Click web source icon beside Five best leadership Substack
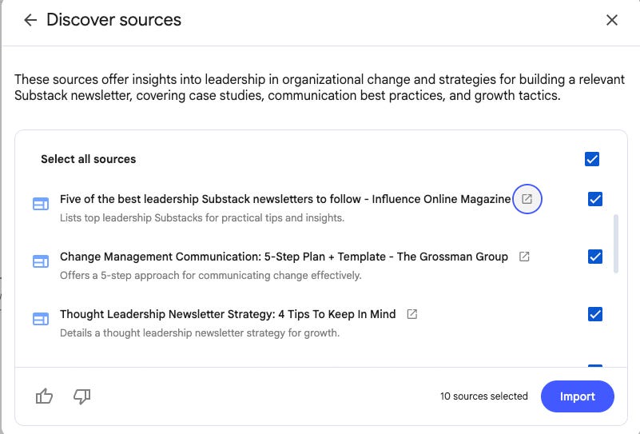Screen dimensions: 640x434 click(x=41, y=204)
